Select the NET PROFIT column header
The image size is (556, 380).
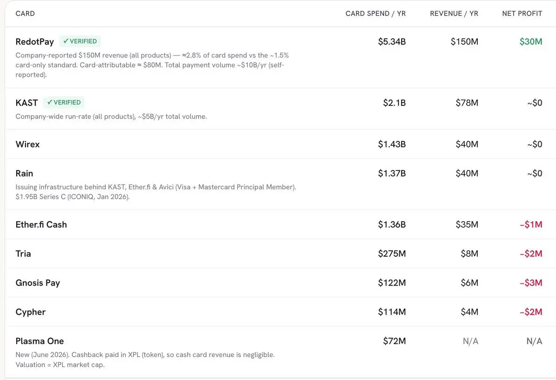(522, 13)
